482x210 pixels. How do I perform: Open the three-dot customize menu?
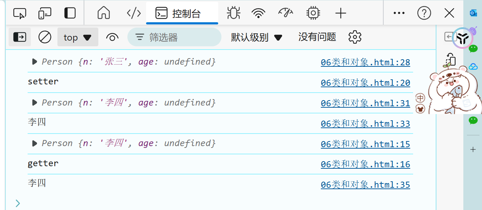[399, 14]
